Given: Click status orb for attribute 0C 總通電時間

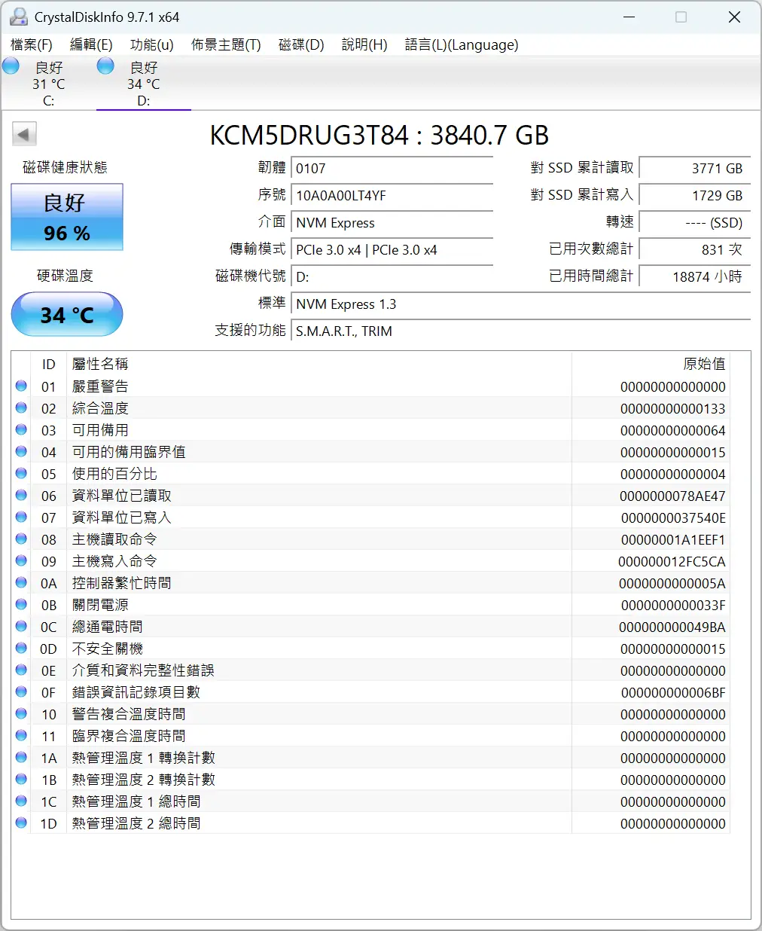Looking at the screenshot, I should 21,627.
